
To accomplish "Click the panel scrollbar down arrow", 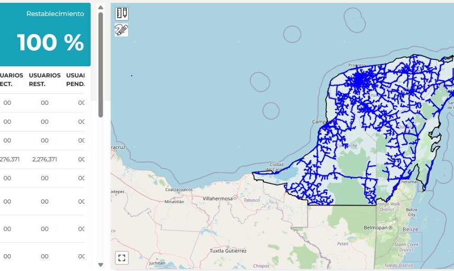I will pyautogui.click(x=101, y=265).
